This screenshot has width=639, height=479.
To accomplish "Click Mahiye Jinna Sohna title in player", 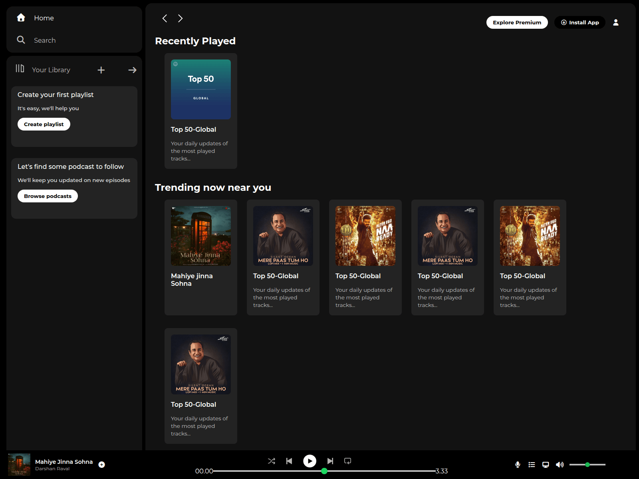I will 64,462.
